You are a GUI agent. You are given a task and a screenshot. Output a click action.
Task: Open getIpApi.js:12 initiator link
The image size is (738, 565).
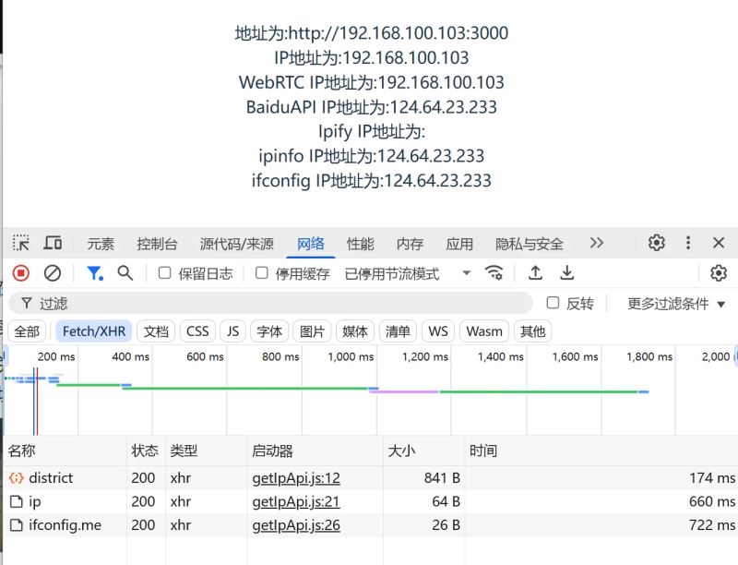pyautogui.click(x=296, y=478)
